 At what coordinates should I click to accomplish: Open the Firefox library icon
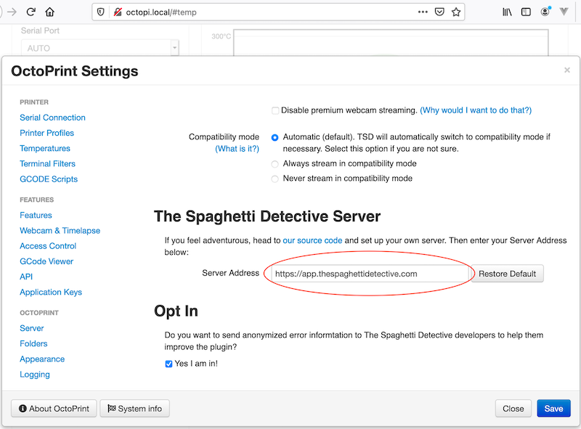[x=508, y=12]
